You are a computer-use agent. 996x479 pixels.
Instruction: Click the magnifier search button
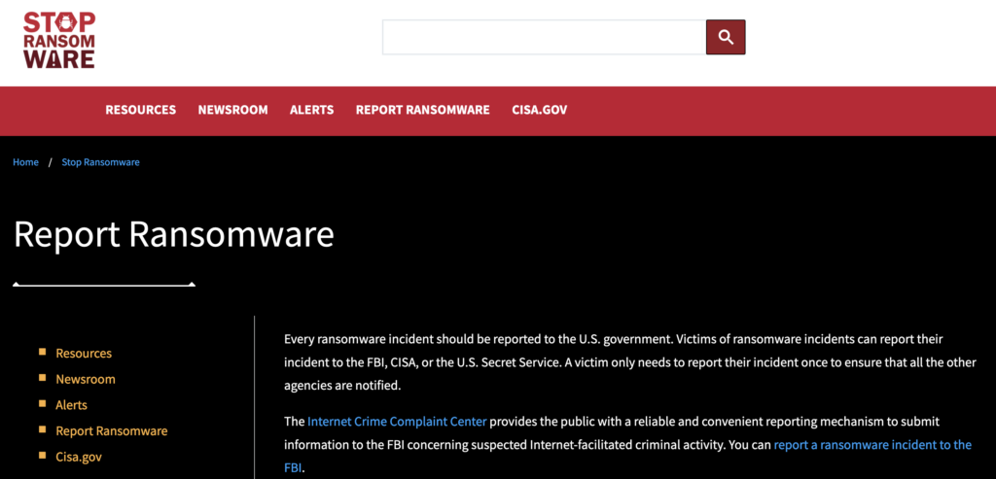726,37
